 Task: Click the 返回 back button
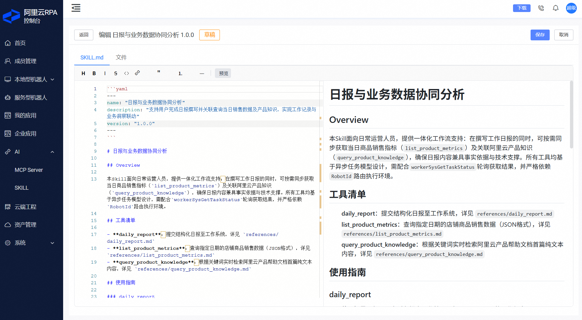tap(84, 35)
